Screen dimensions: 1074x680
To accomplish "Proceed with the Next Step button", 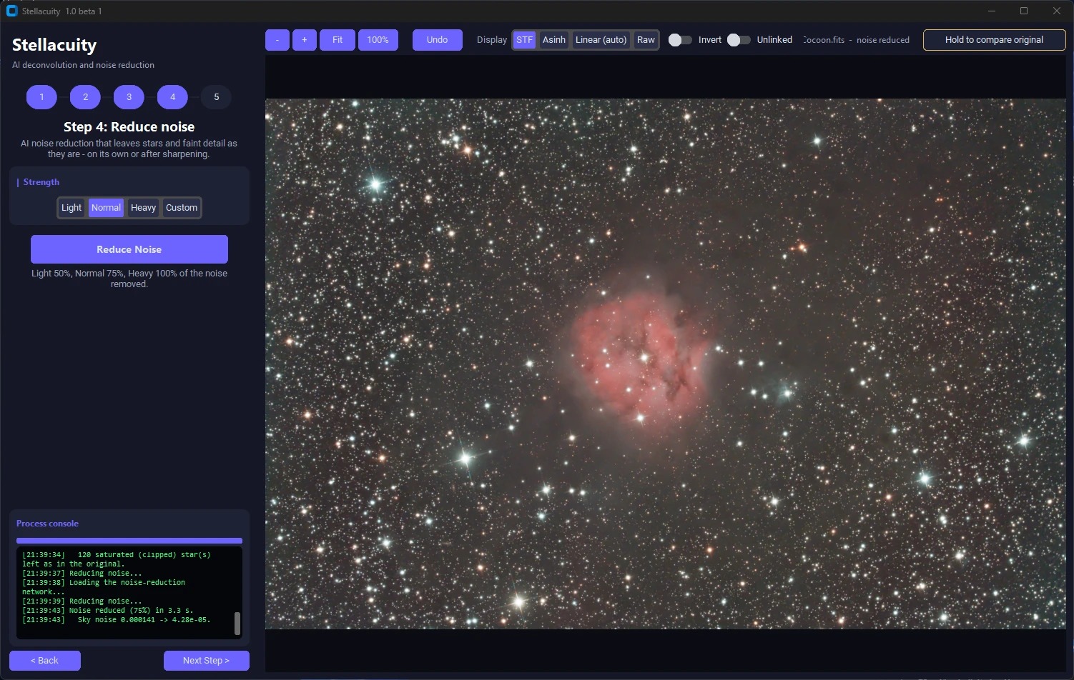I will 206,661.
